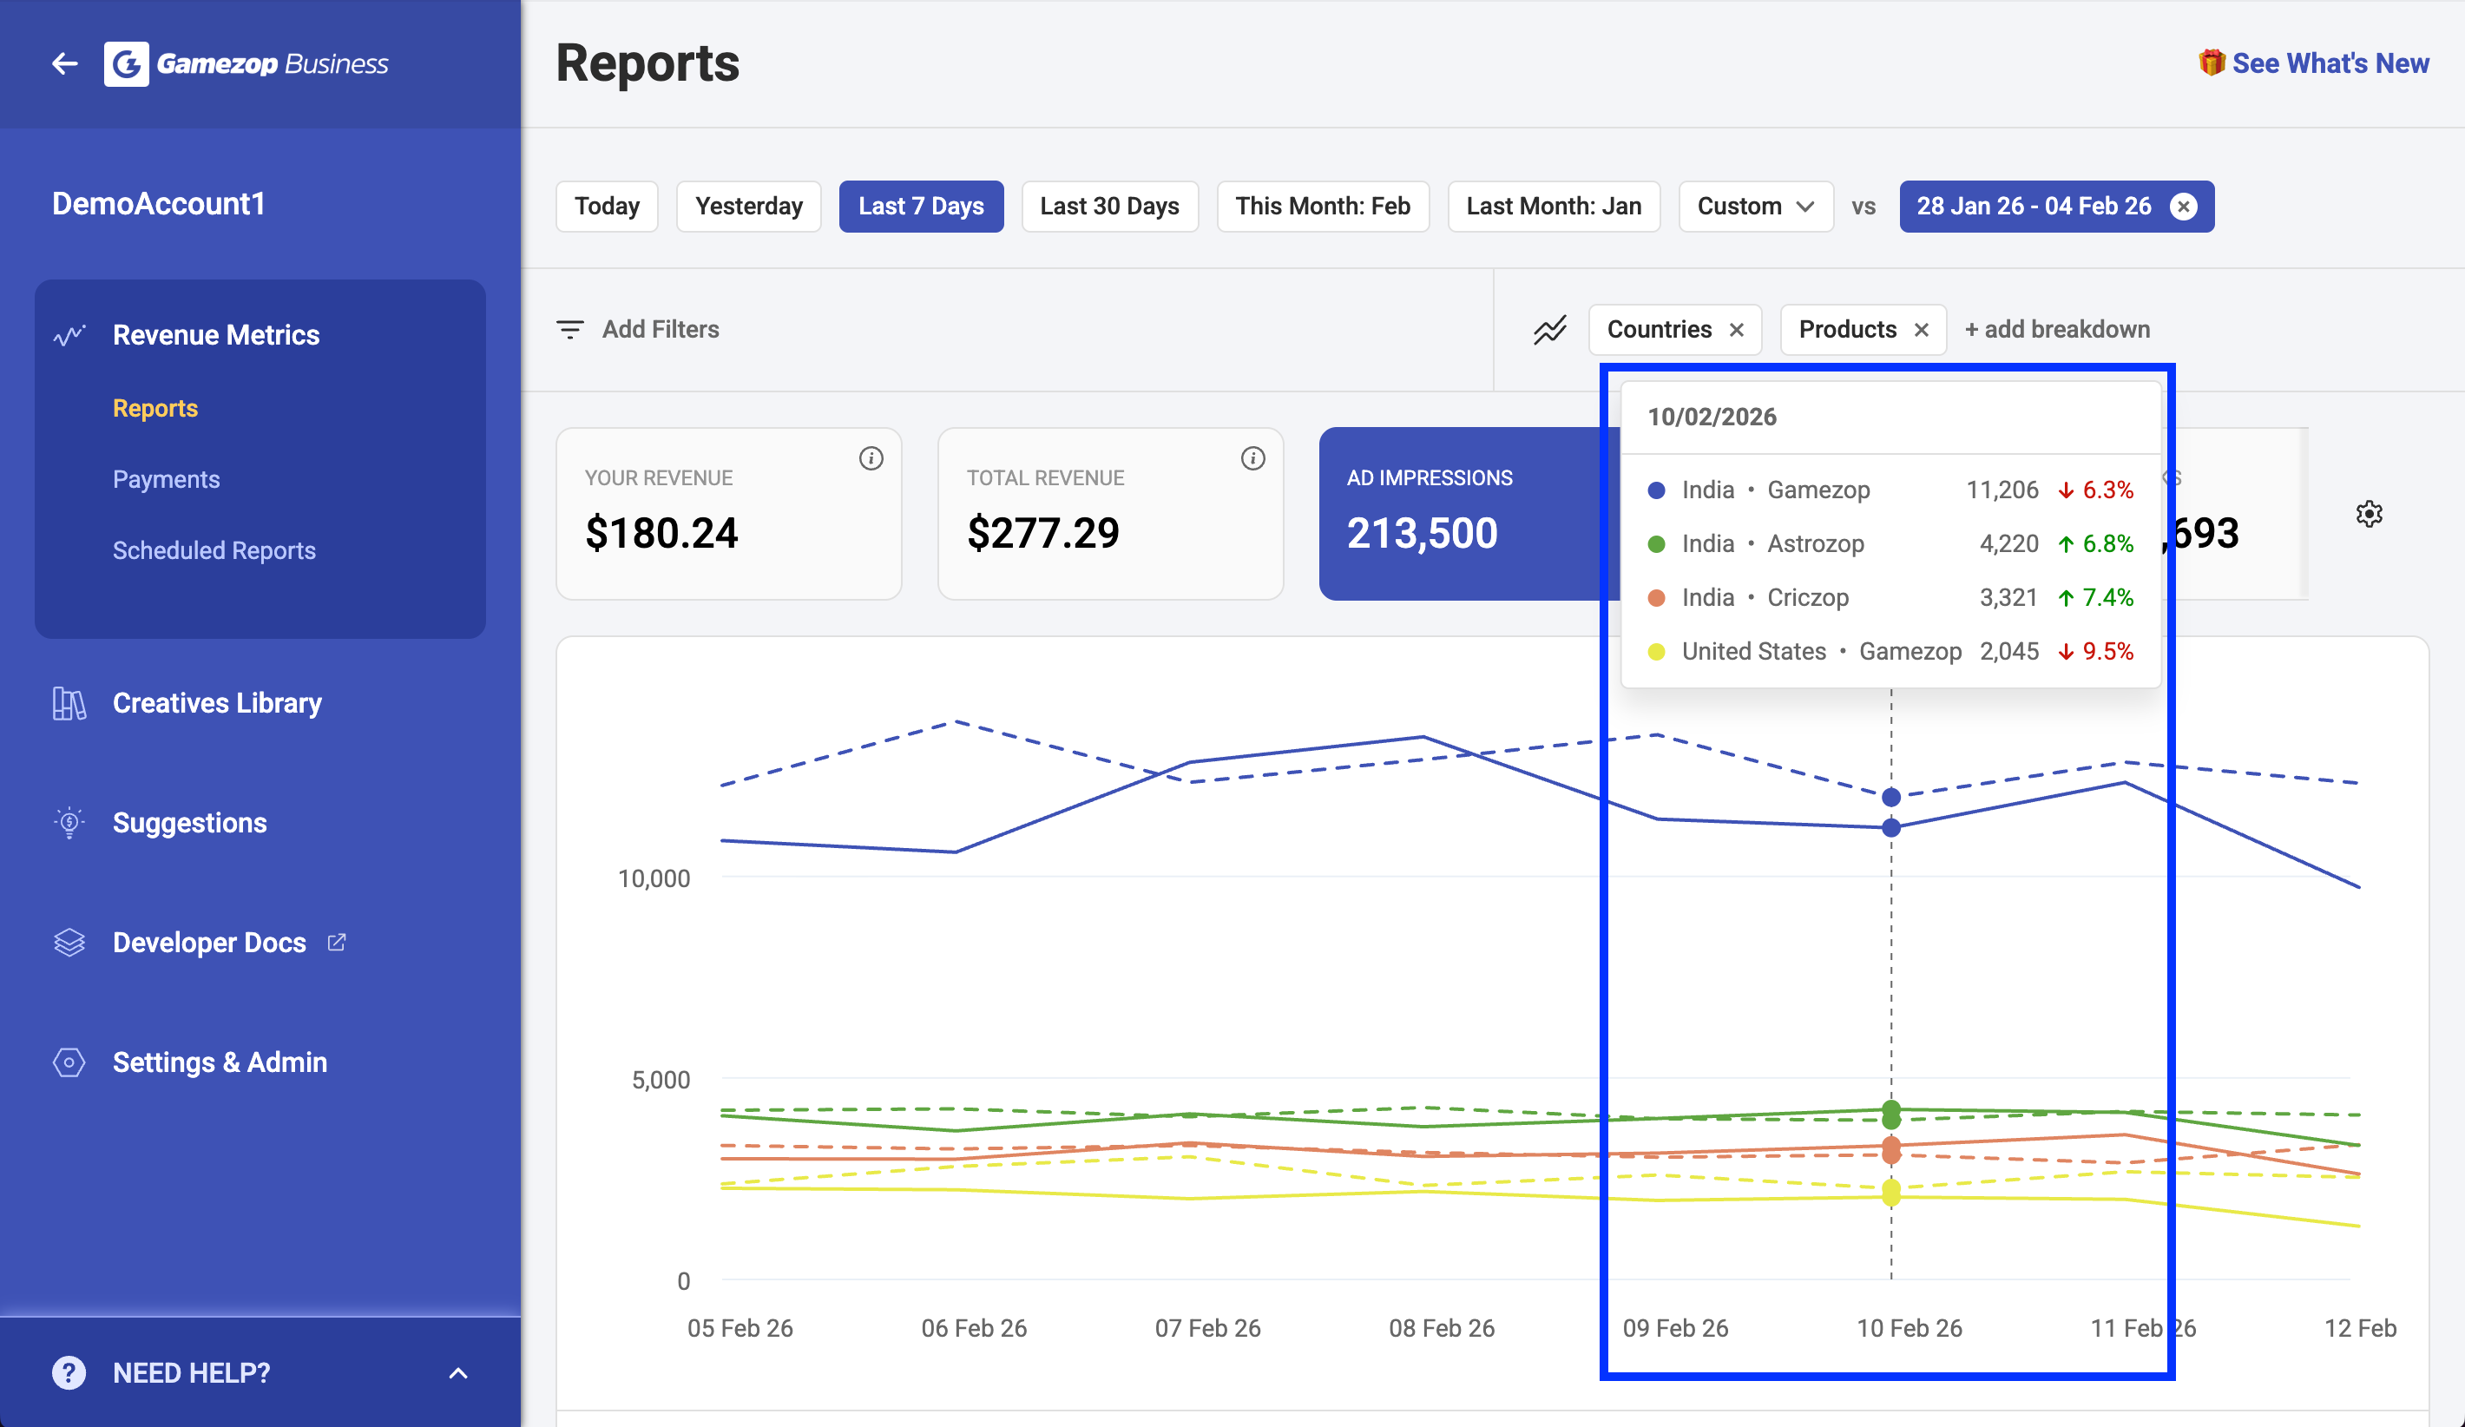The height and width of the screenshot is (1427, 2465).
Task: Open Developer Docs external link
Action: [x=209, y=942]
